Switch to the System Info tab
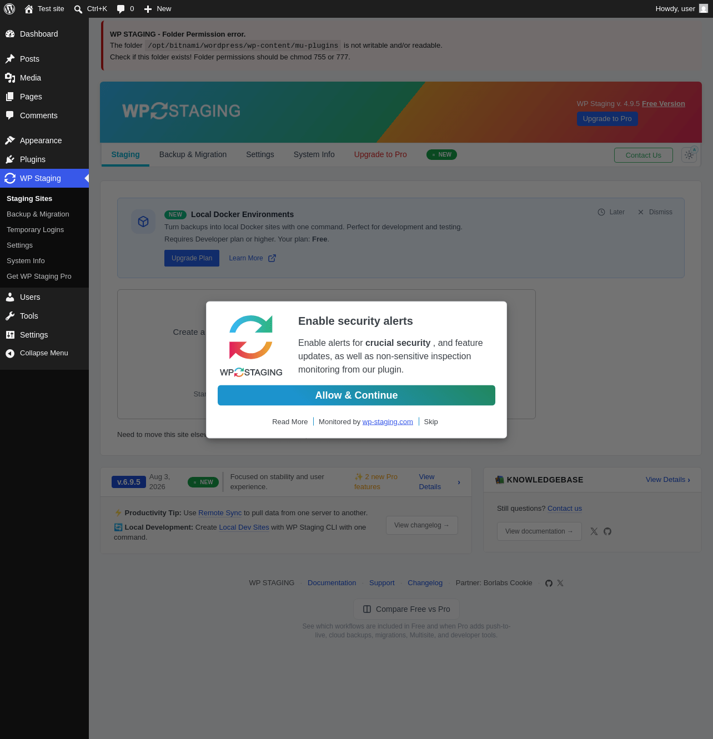 point(314,155)
